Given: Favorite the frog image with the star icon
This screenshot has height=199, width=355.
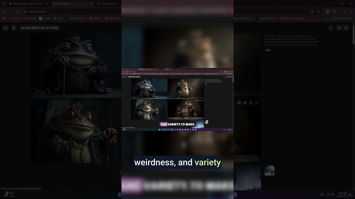Looking at the screenshot, I should click(245, 103).
